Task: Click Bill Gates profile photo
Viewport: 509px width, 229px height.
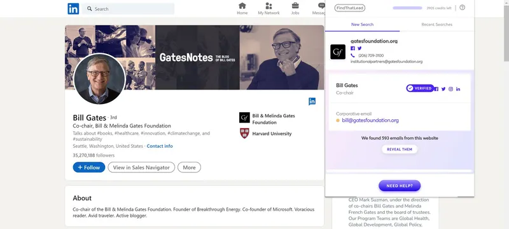Action: [x=99, y=79]
